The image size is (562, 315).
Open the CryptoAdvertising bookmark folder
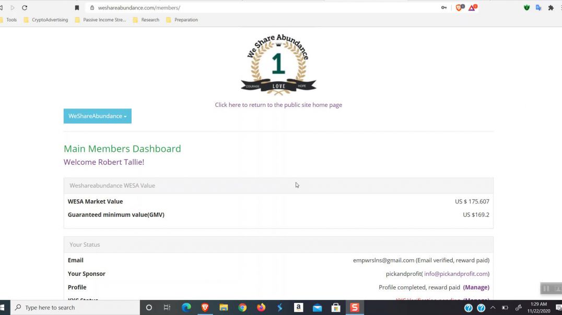click(46, 20)
